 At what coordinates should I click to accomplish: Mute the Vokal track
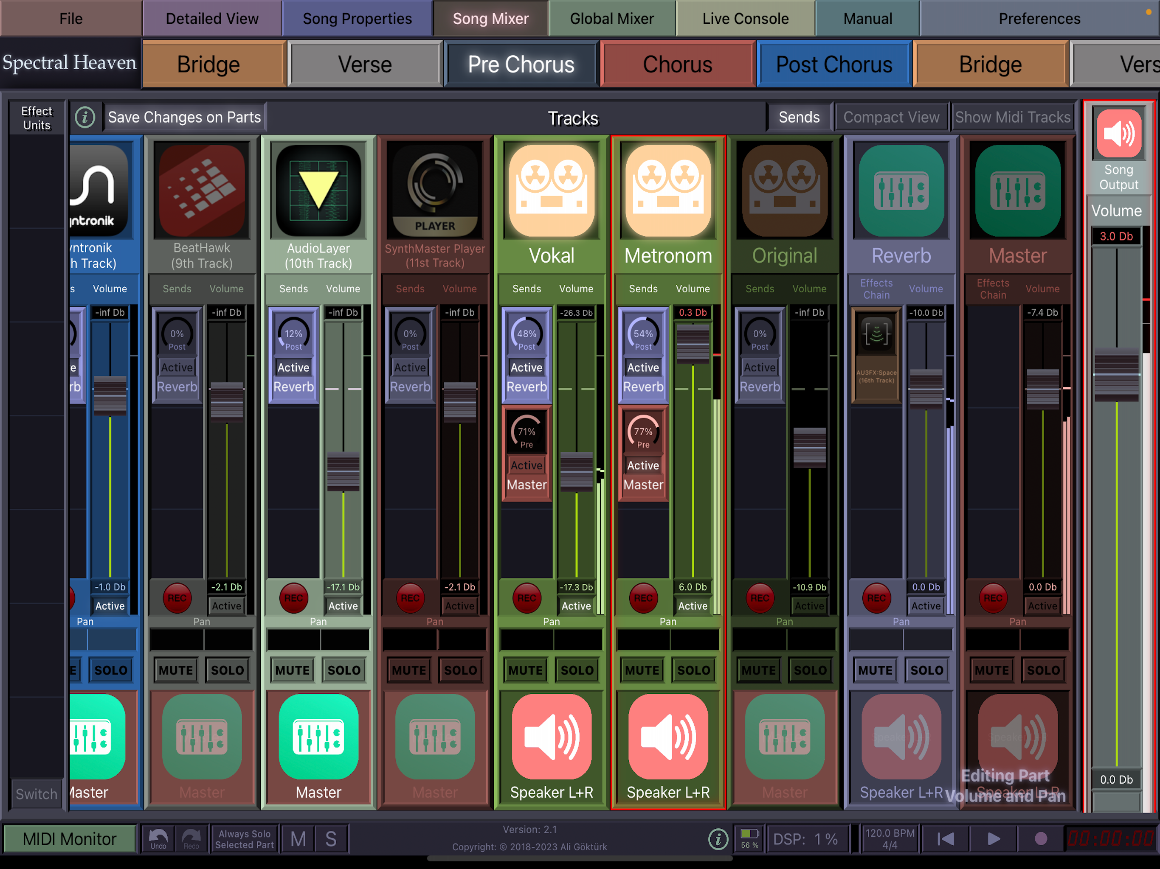point(526,670)
